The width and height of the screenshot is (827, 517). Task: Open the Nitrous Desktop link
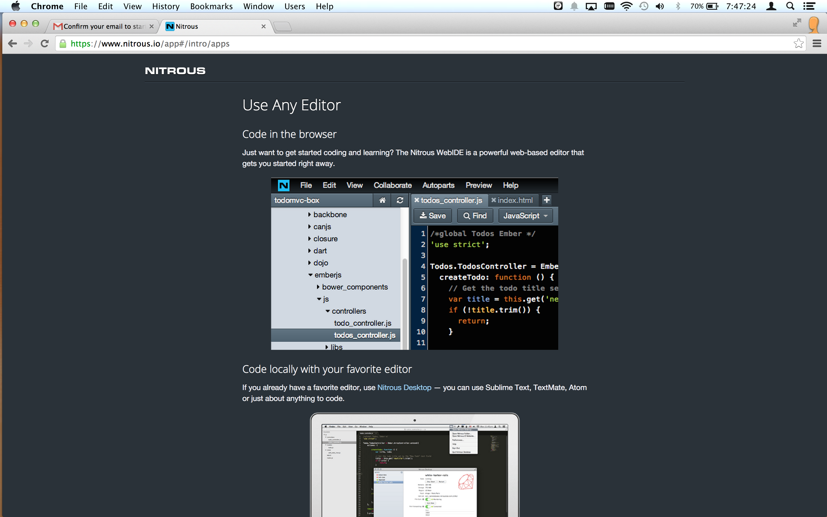(x=404, y=387)
